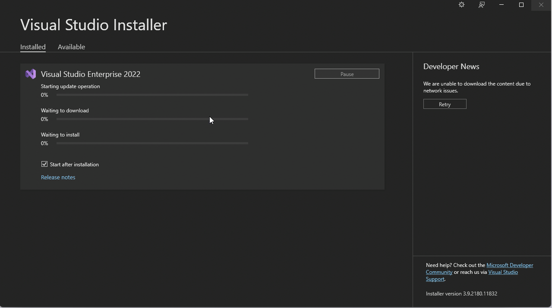This screenshot has height=308, width=552.
Task: Click the Waiting to install label
Action: pyautogui.click(x=60, y=135)
